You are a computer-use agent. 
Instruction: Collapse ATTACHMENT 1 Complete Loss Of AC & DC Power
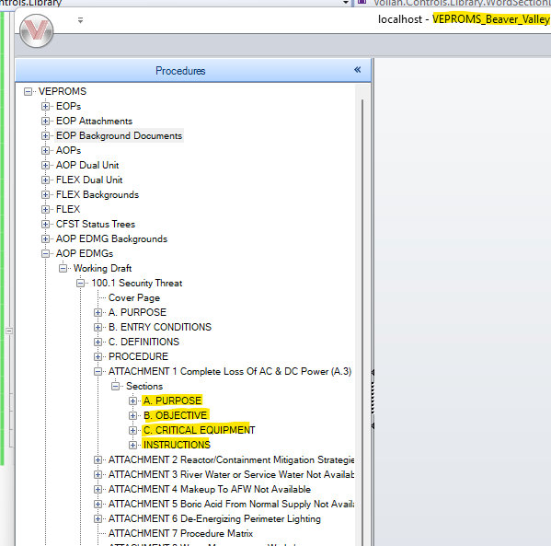click(98, 371)
